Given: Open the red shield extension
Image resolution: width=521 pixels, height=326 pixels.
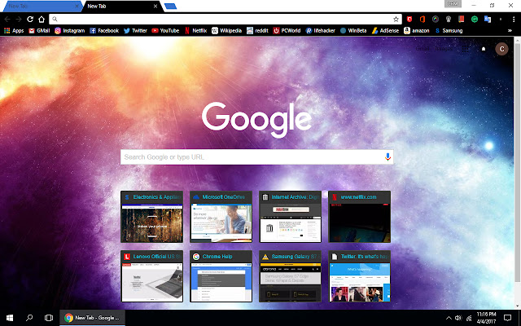Looking at the screenshot, I should coord(409,20).
